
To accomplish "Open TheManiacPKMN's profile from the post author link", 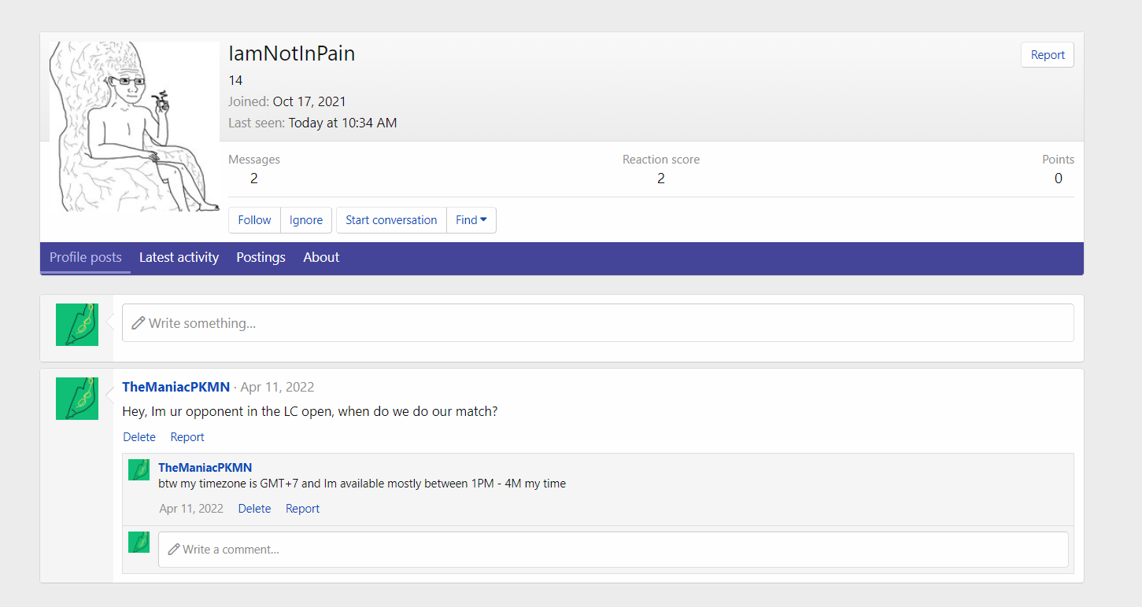I will pyautogui.click(x=176, y=387).
